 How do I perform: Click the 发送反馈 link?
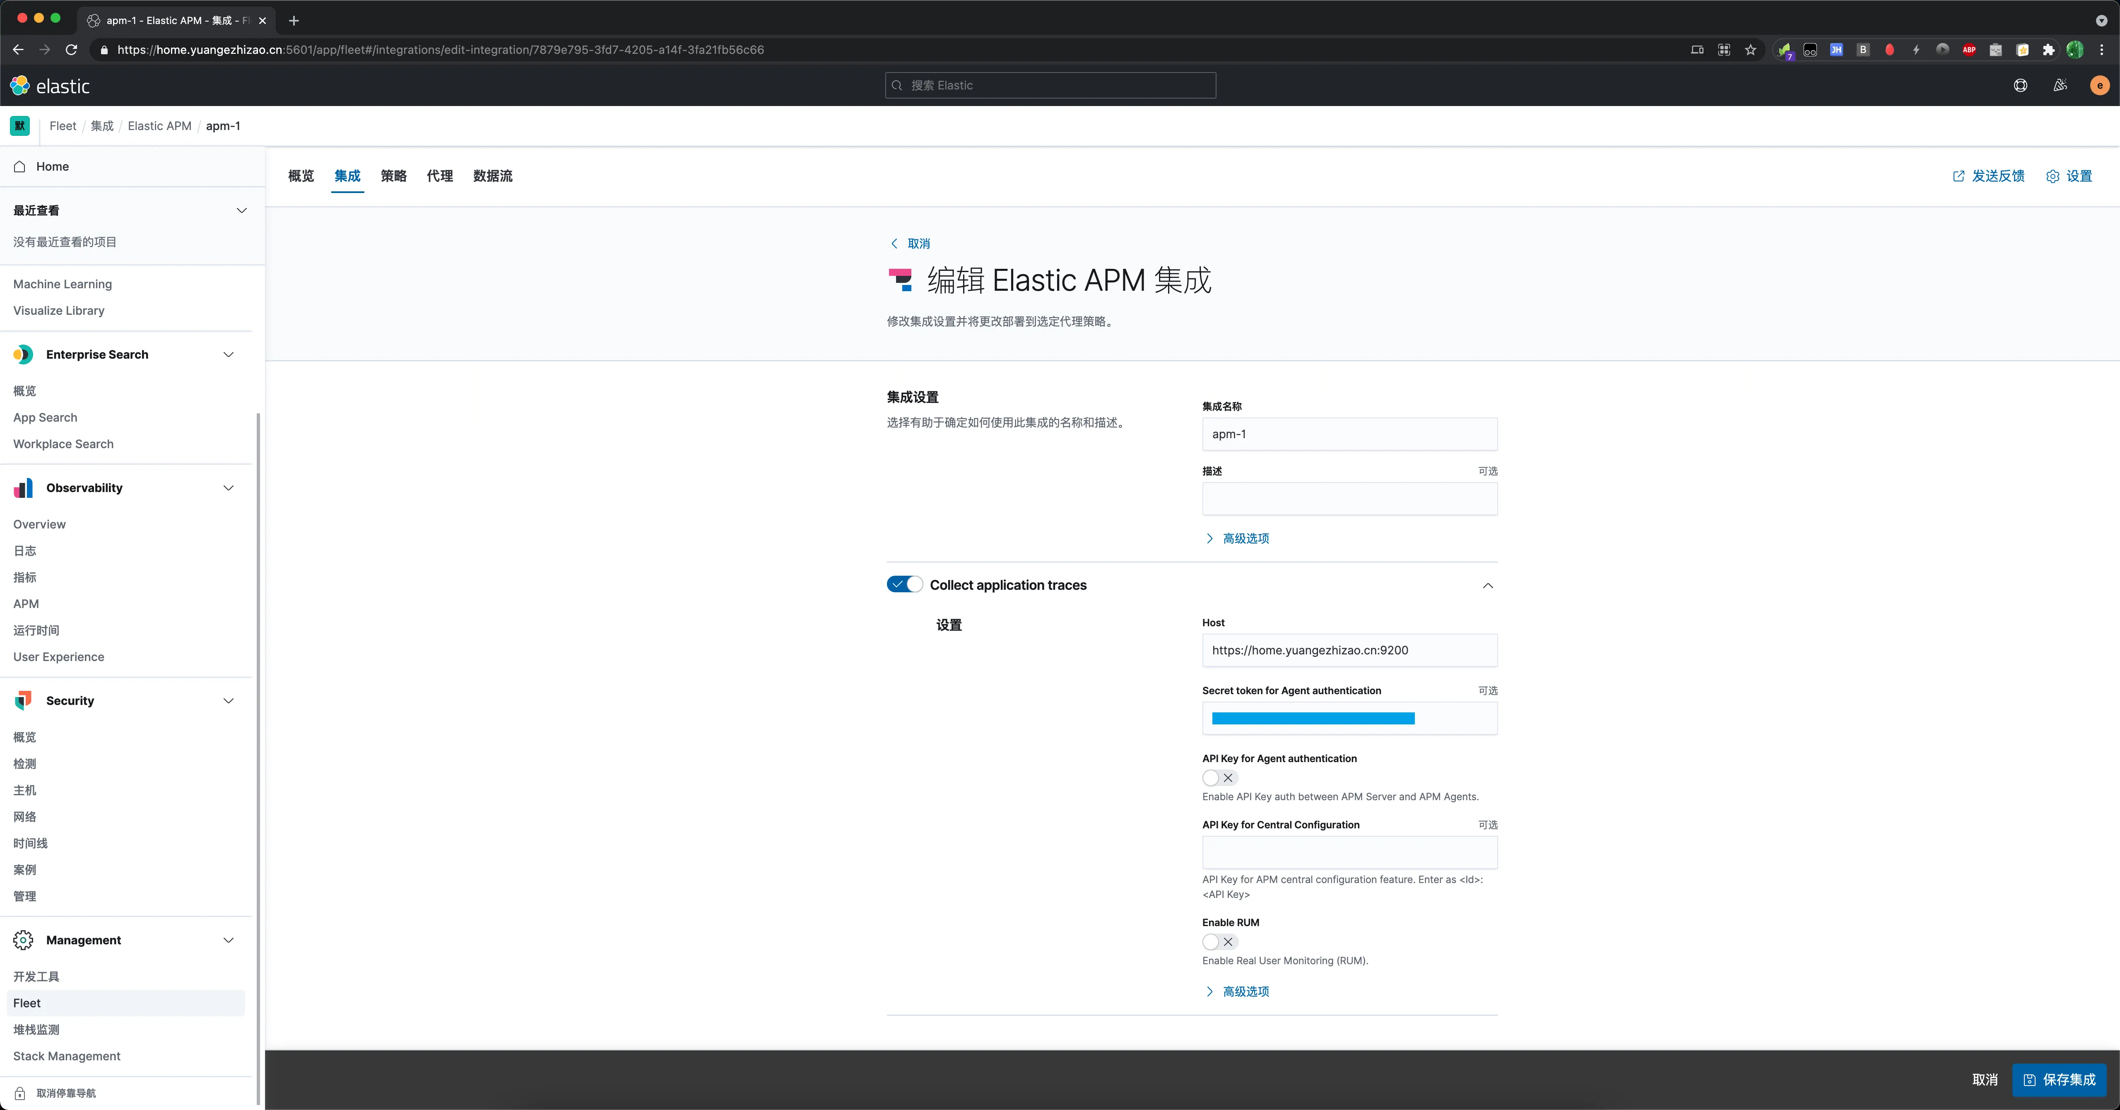point(1997,176)
